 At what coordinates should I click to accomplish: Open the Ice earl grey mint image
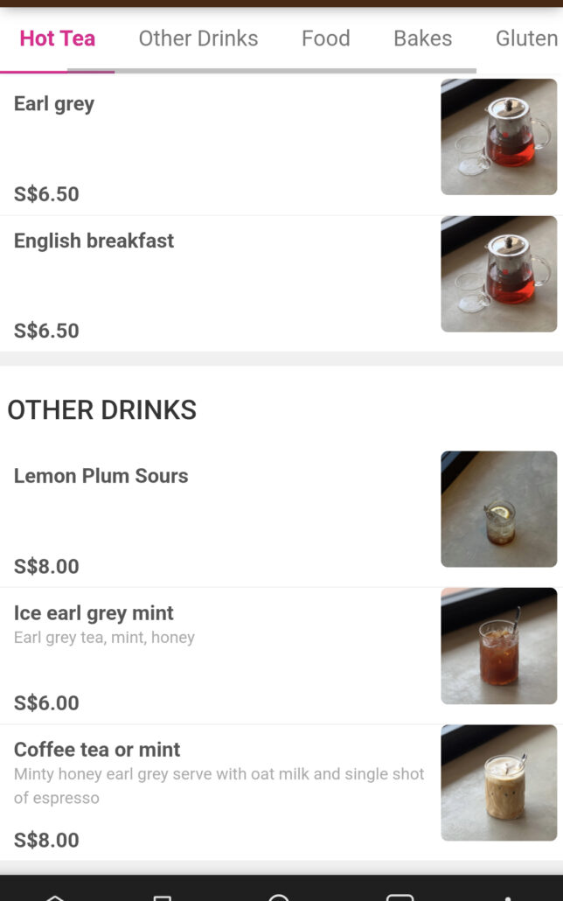498,646
